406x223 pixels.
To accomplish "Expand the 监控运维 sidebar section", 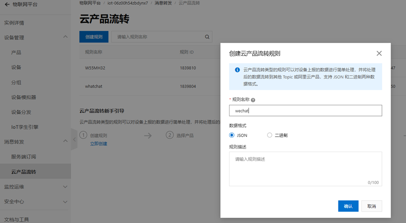I will [65, 187].
